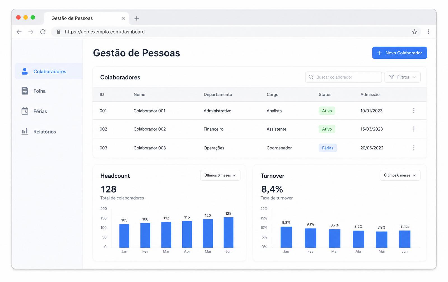The height and width of the screenshot is (282, 448).
Task: Click the 8,4% turnover rate value
Action: (272, 189)
